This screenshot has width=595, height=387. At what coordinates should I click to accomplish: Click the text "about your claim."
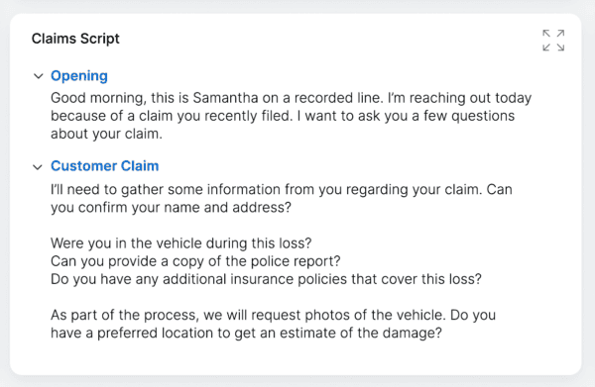point(107,134)
